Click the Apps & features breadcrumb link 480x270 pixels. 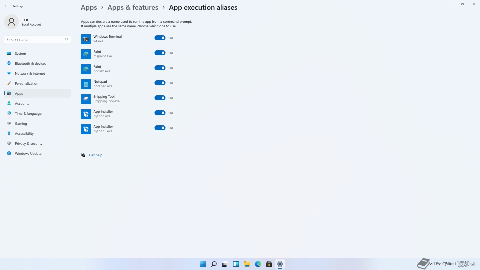[133, 7]
